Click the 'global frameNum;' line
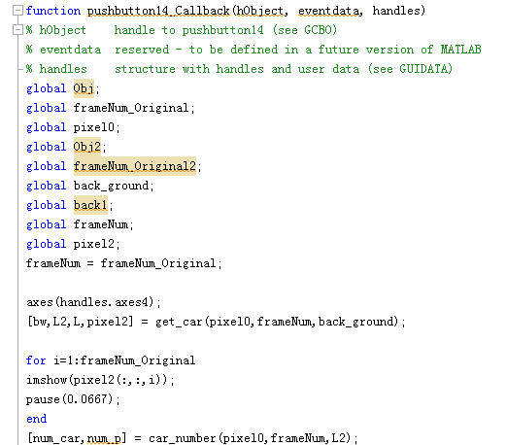506x445 pixels. pos(80,224)
